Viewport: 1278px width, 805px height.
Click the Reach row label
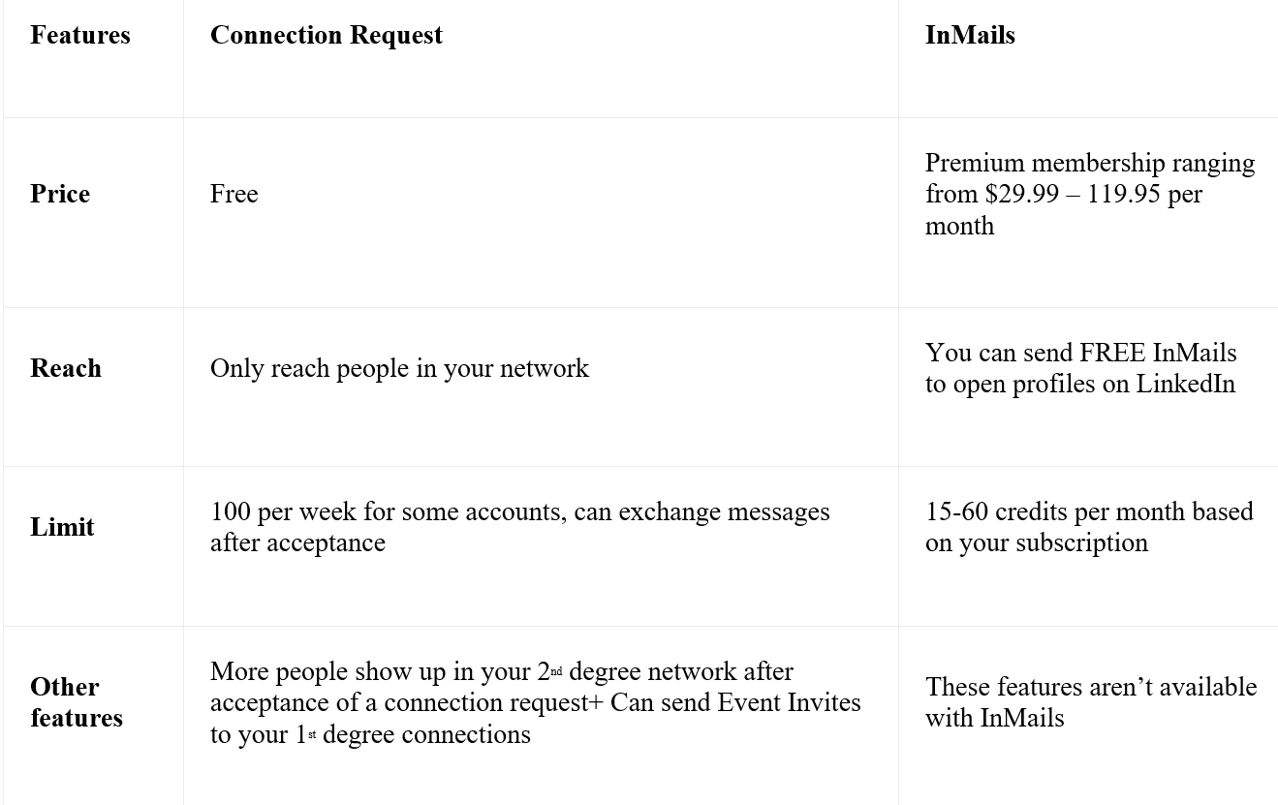tap(66, 368)
